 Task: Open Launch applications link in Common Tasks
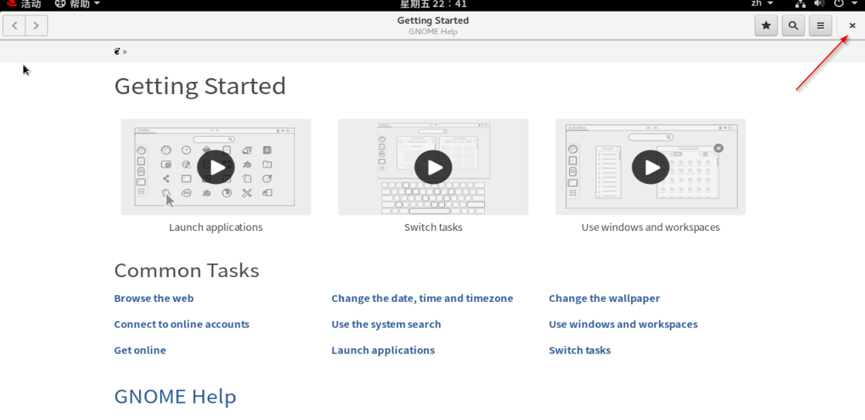click(x=383, y=350)
